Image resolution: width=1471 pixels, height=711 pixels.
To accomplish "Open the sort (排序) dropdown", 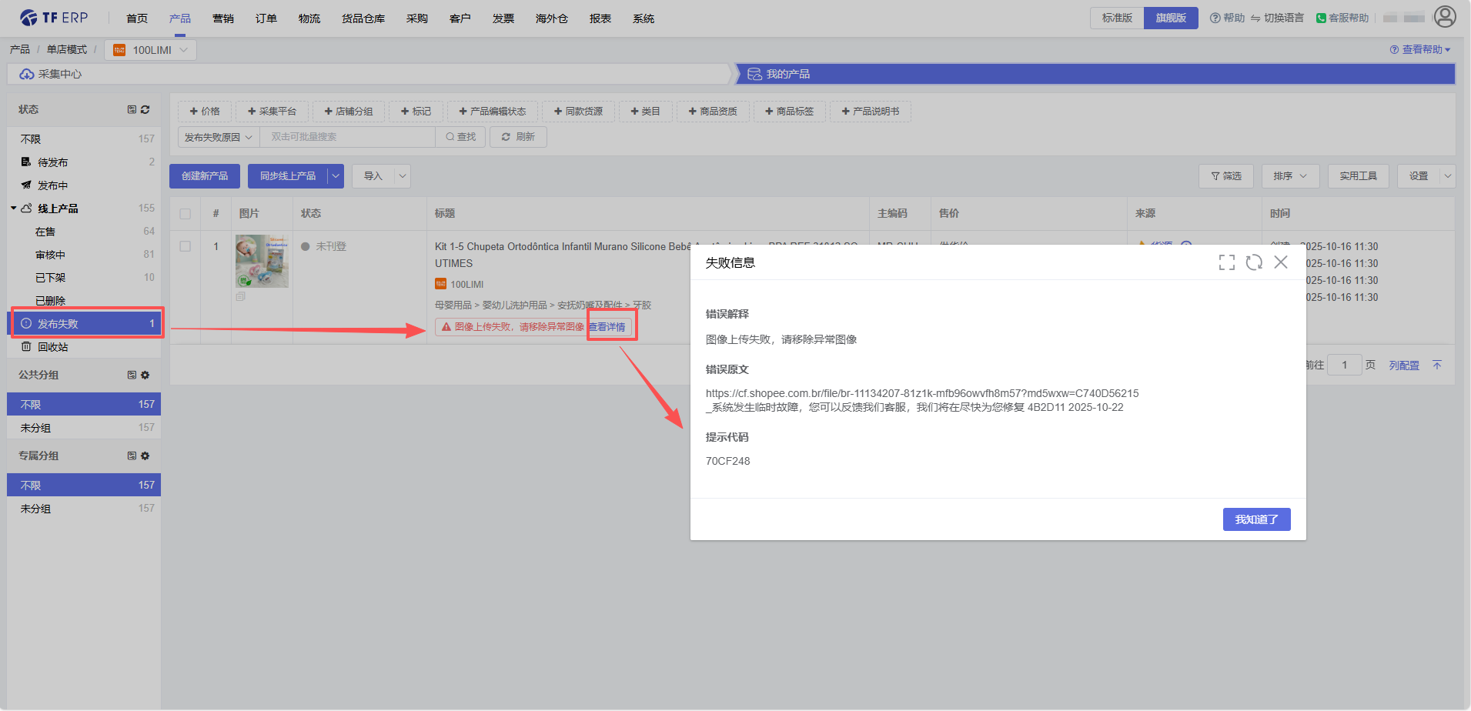I will 1290,176.
